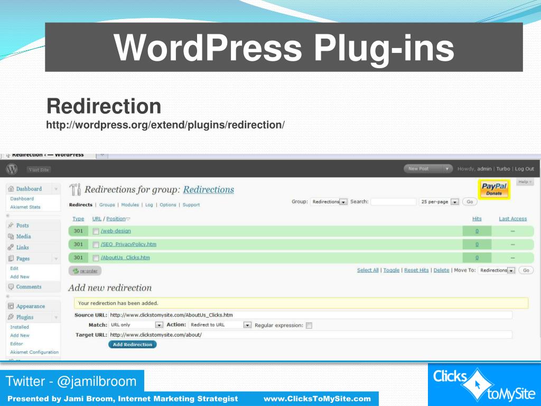
Task: Click the WordPress logo icon
Action: pos(12,169)
